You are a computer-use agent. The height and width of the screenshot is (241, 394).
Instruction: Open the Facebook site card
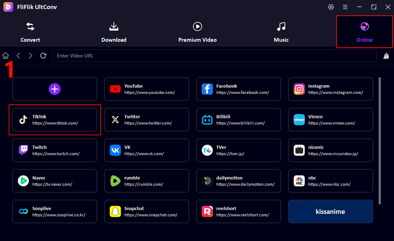pyautogui.click(x=238, y=89)
